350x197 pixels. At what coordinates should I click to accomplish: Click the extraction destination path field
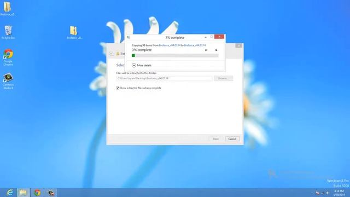coord(164,78)
